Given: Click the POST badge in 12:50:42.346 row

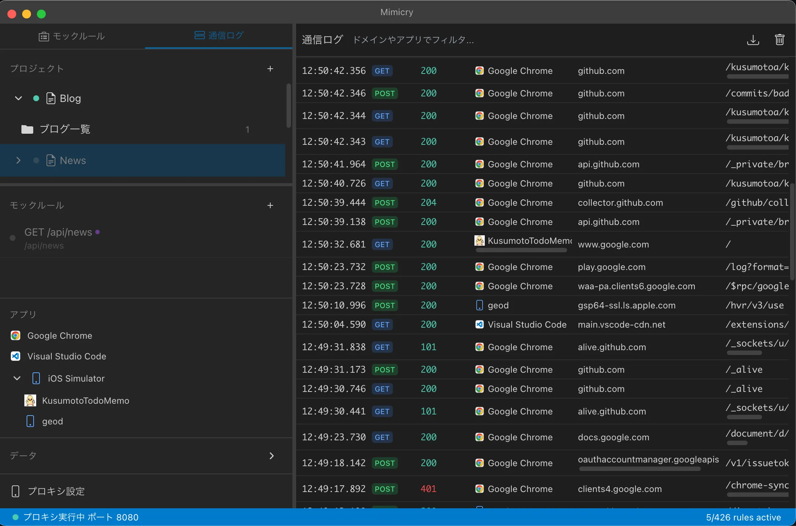Looking at the screenshot, I should pyautogui.click(x=384, y=93).
